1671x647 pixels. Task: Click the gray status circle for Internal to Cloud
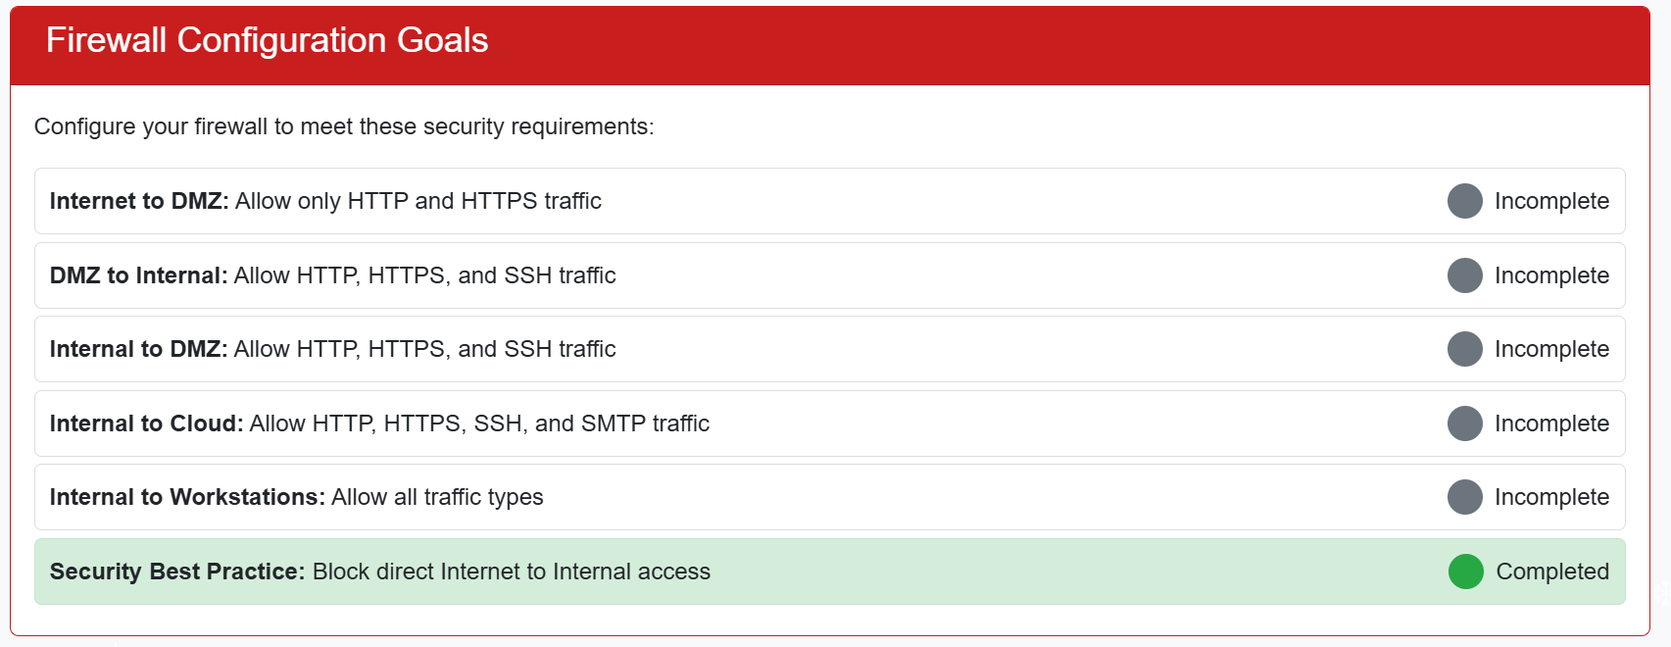tap(1464, 423)
